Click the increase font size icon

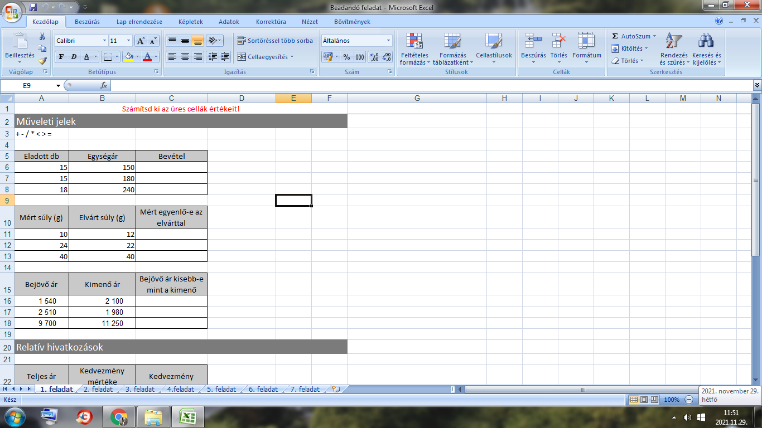click(x=141, y=41)
